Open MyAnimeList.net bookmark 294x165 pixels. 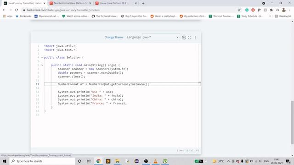click(47, 16)
